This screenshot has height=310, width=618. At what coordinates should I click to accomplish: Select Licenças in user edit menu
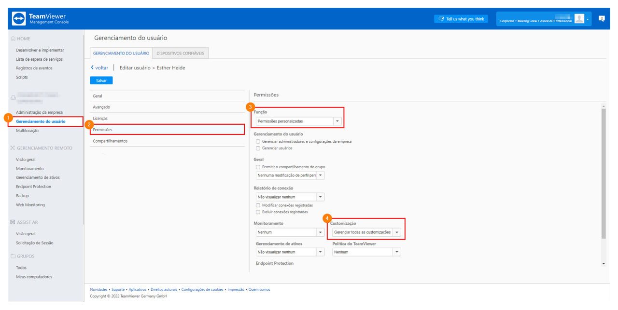coord(168,118)
